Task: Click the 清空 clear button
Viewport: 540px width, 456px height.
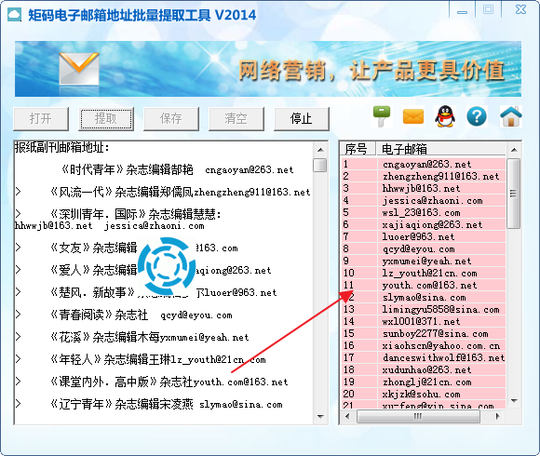Action: pos(236,119)
